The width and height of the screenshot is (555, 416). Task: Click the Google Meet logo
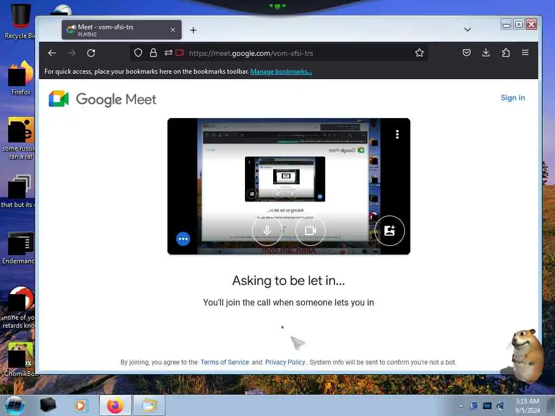coord(102,99)
